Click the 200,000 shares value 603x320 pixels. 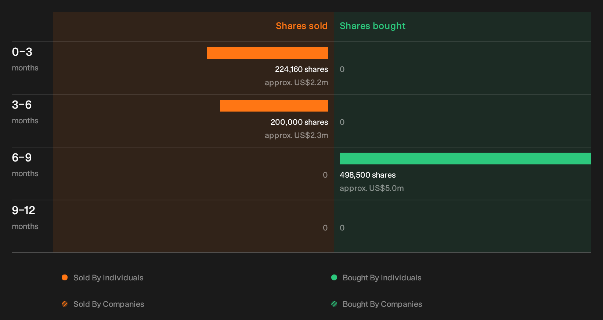pos(299,122)
